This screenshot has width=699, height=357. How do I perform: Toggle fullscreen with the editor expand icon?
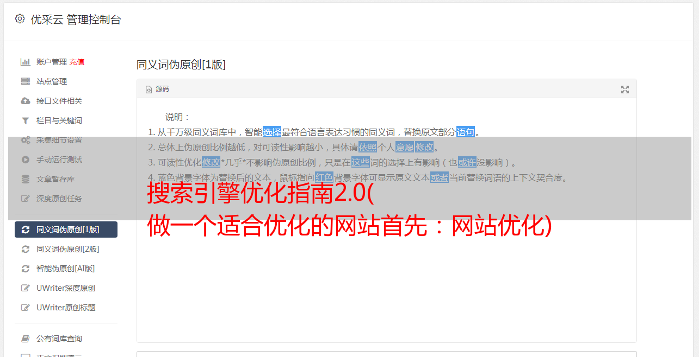tap(625, 90)
